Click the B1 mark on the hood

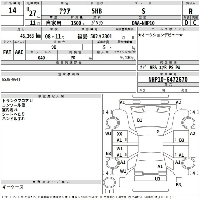pyautogui.click(x=139, y=120)
